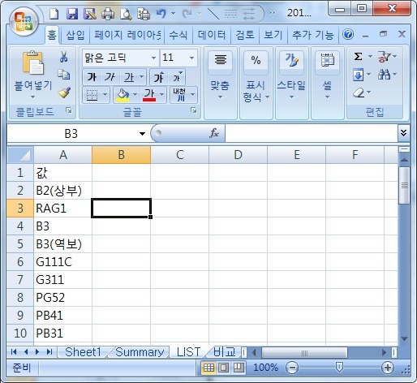Click the Paste clipboard icon

(33, 62)
